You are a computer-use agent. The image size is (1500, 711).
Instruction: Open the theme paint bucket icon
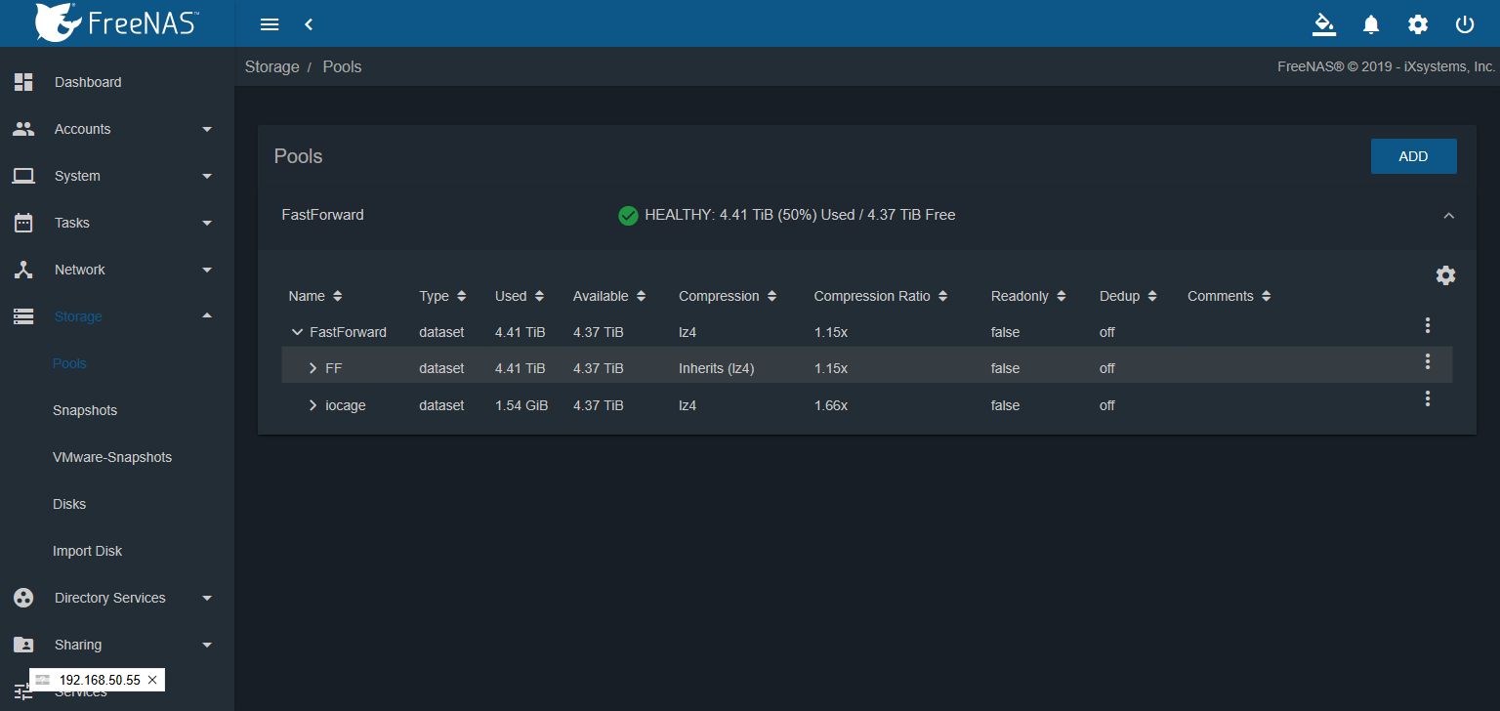1324,24
